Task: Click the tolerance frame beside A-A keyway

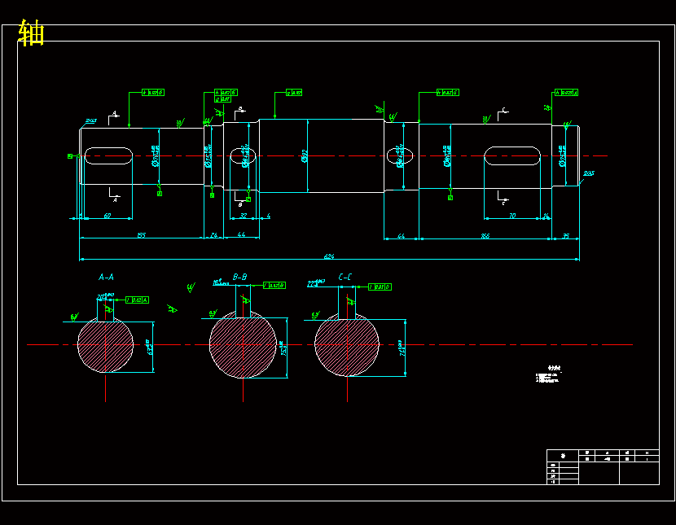Action: [137, 300]
